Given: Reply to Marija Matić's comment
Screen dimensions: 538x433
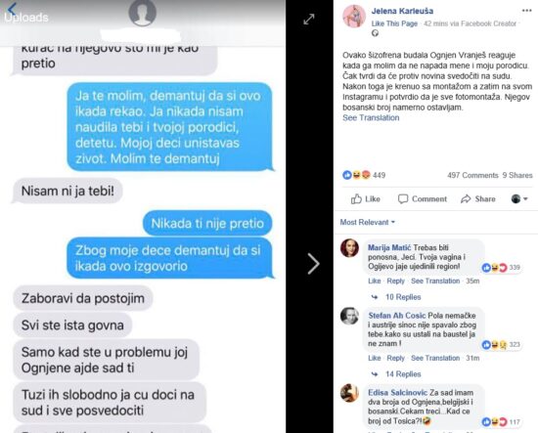Looking at the screenshot, I should coord(395,281).
